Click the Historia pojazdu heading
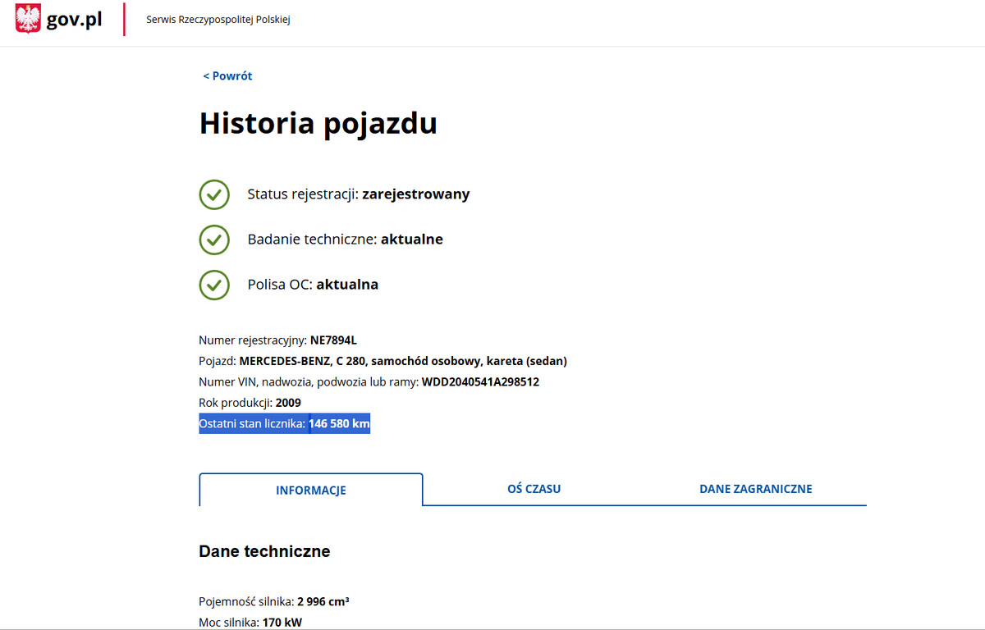 [318, 123]
